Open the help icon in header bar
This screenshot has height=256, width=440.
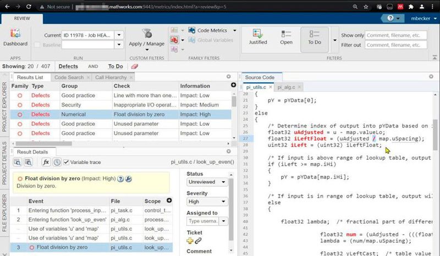click(x=391, y=18)
